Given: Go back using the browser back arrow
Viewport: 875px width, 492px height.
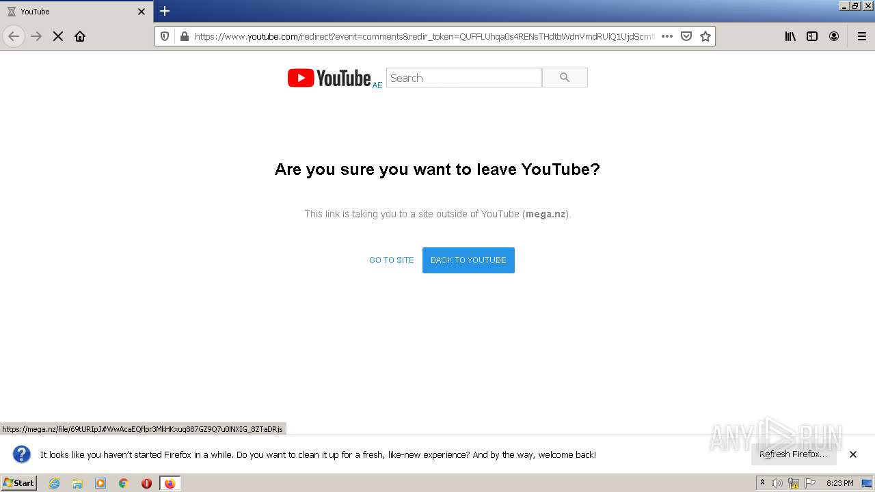Looking at the screenshot, I should [14, 36].
